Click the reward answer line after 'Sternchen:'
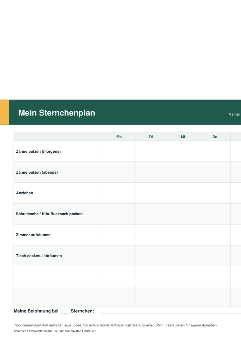The height and width of the screenshot is (340, 241). click(171, 313)
